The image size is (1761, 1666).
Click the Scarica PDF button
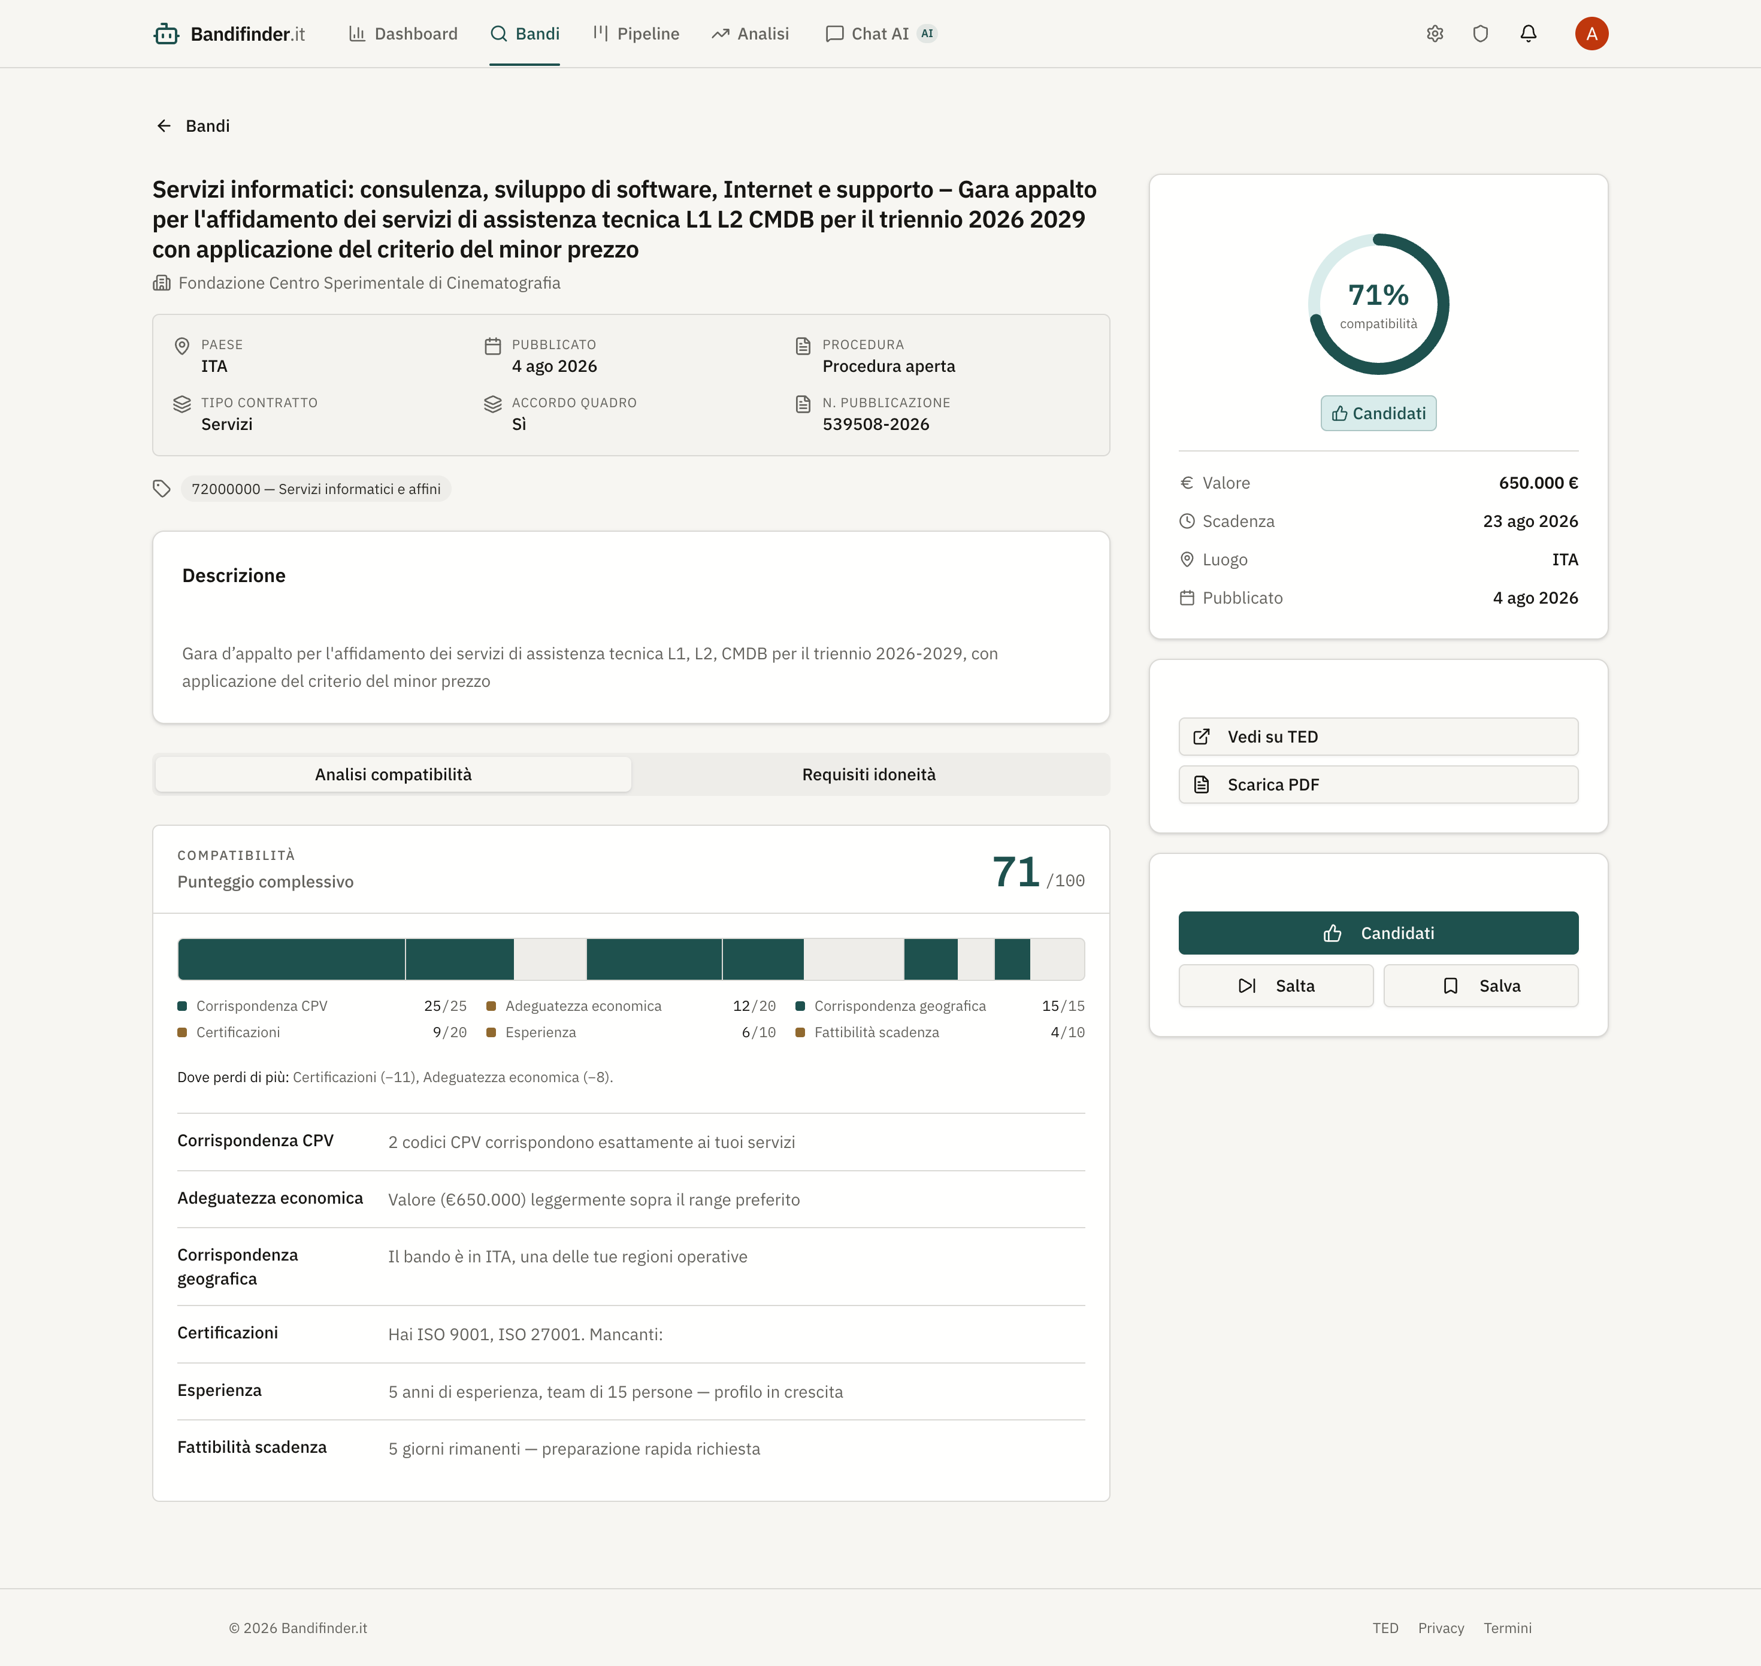[x=1378, y=785]
